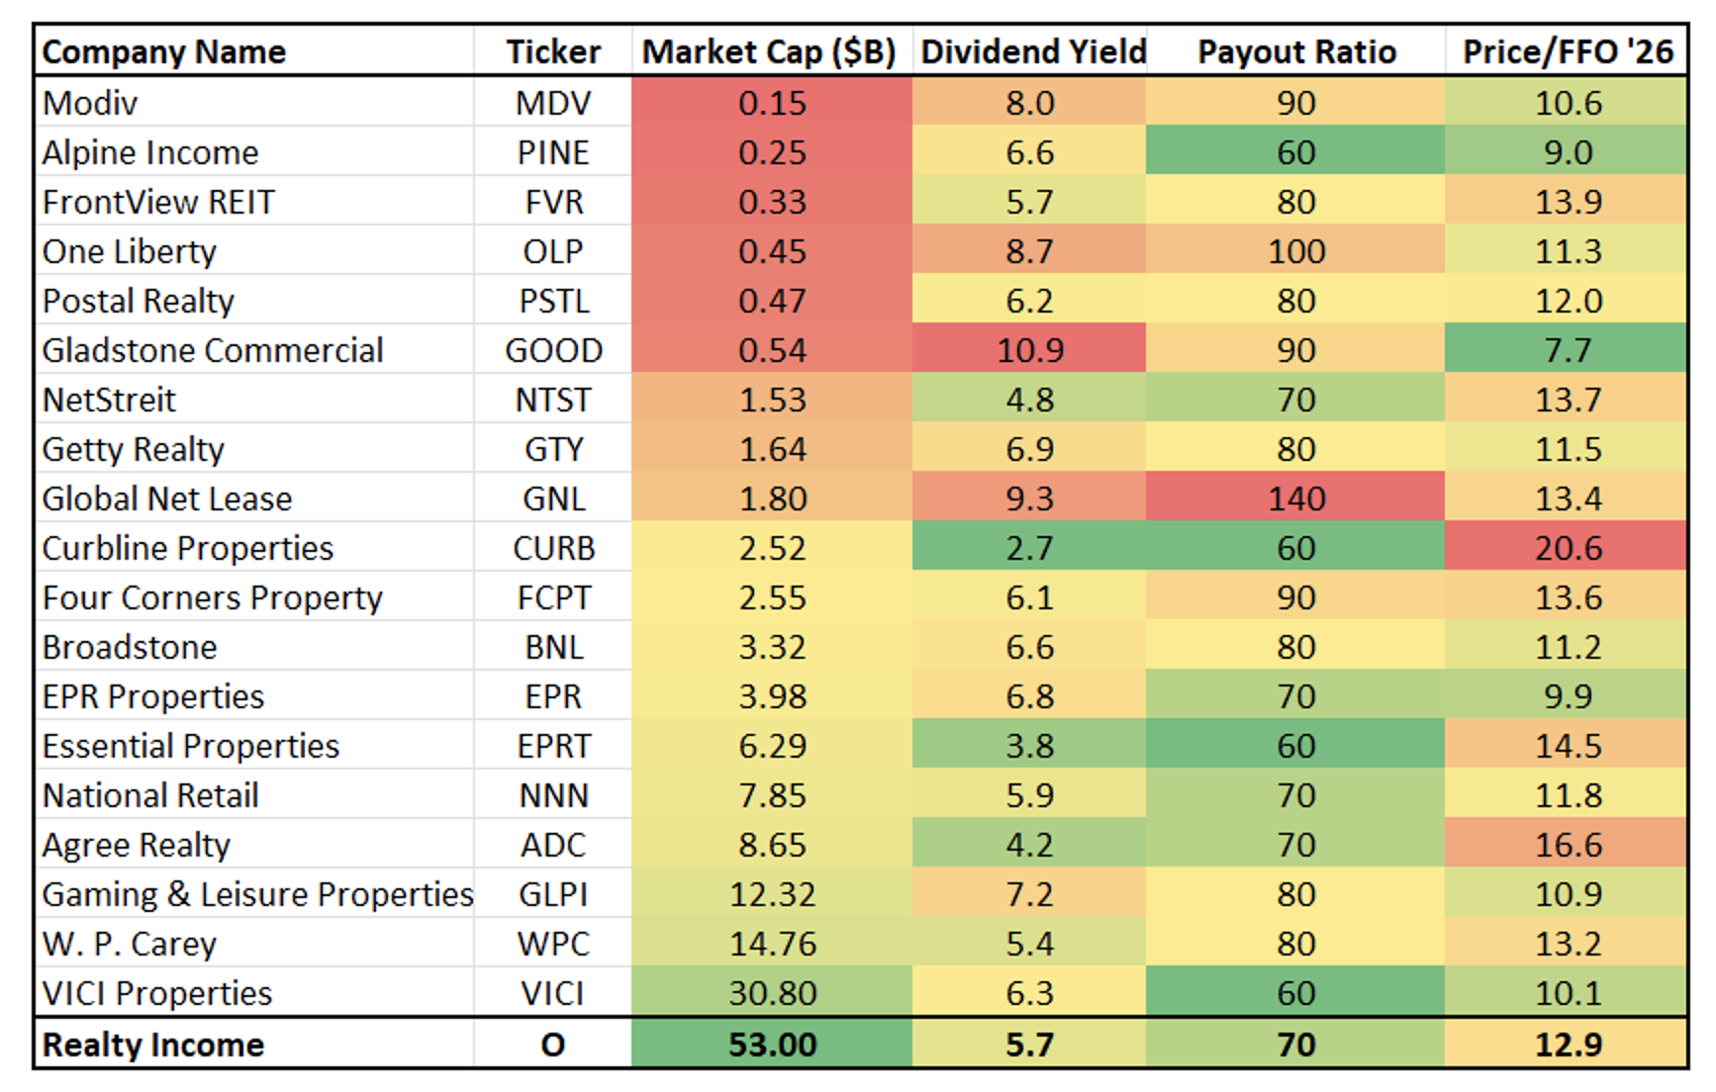Click Global Net Lease's 140 payout cell
1716x1092 pixels.
coord(1296,499)
